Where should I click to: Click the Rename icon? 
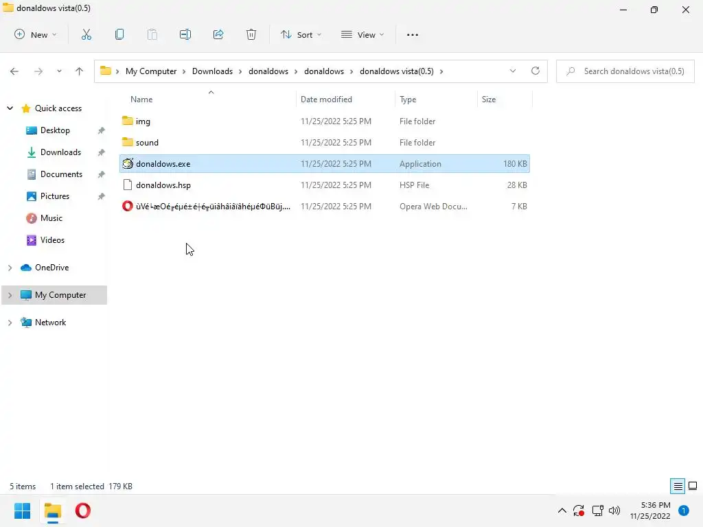(x=185, y=34)
